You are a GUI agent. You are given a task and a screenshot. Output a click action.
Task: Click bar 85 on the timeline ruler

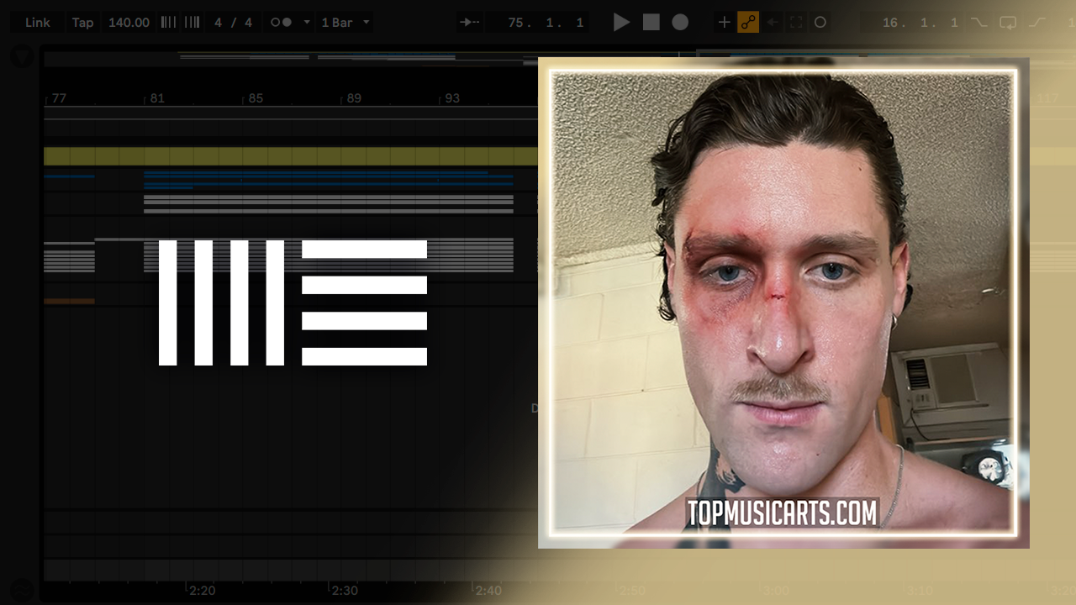255,98
